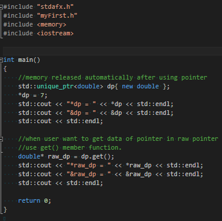
Task: Click the 'unique_ptr' type name
Action: (55, 86)
